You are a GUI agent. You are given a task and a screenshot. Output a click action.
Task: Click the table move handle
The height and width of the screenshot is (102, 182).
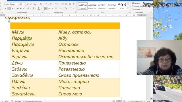click(x=9, y=22)
